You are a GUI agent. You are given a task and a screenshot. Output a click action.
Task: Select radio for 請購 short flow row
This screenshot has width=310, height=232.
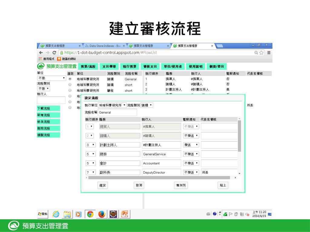(x=70, y=85)
